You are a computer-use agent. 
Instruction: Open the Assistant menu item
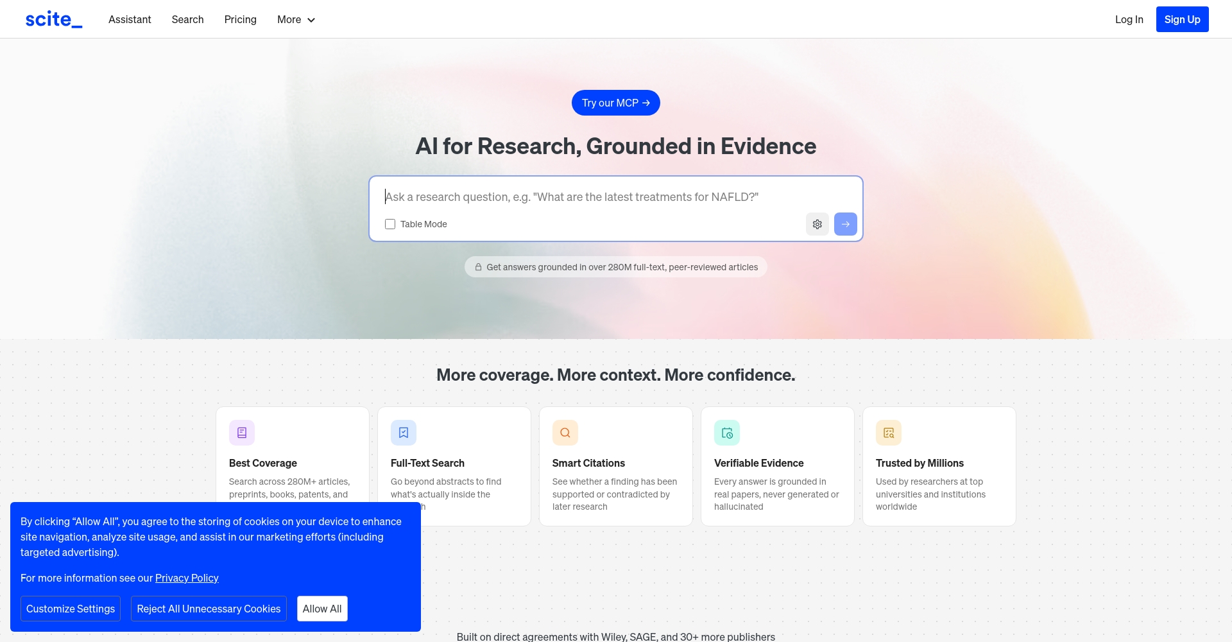coord(130,20)
